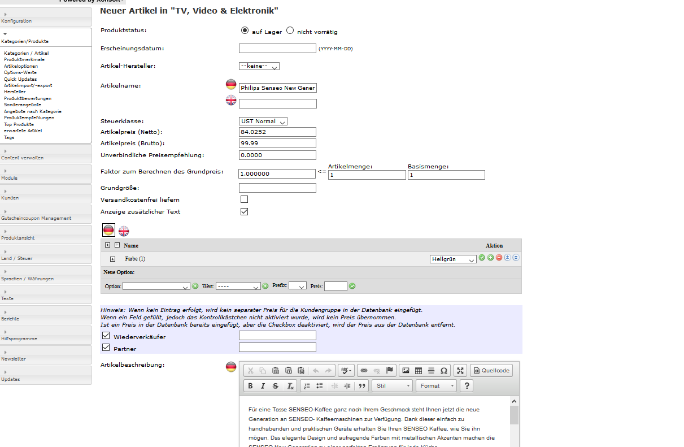Click the Cut icon in the editor toolbar
The image size is (684, 447).
pos(251,371)
